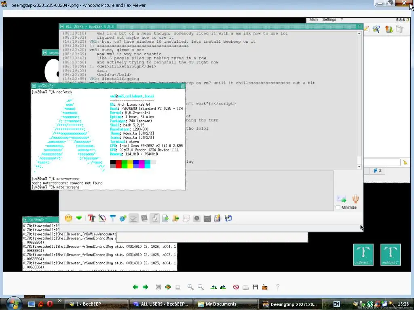Start the slide show

pyautogui.click(x=178, y=287)
